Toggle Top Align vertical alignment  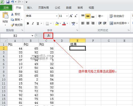(83, 16)
